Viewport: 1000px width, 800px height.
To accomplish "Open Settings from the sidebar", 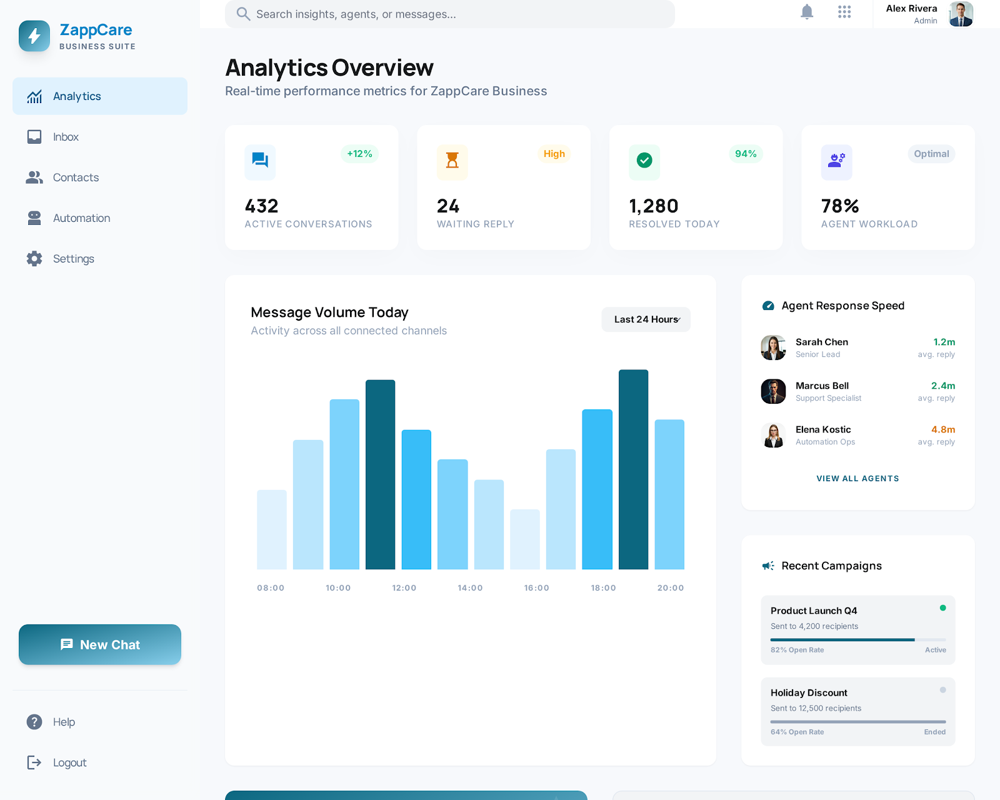I will pyautogui.click(x=73, y=259).
